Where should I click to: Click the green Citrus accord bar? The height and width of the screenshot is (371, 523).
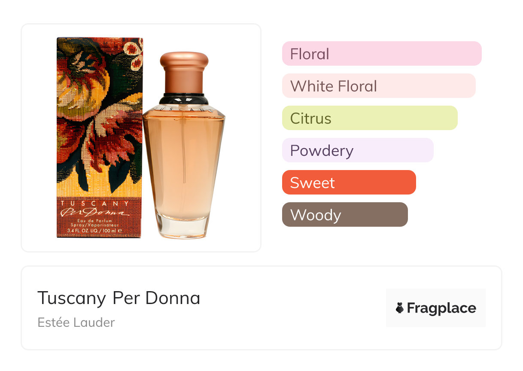[x=369, y=118]
